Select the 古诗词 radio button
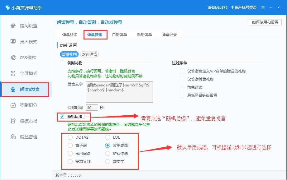Viewport: 287px width, 180px height. [70, 145]
